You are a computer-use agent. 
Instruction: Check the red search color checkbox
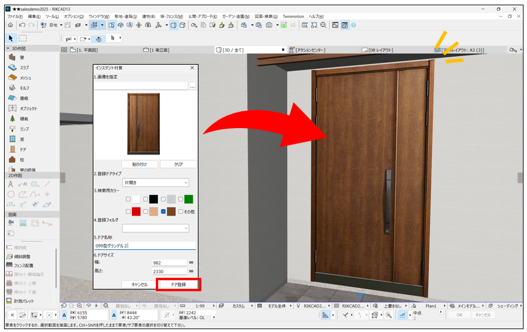(128, 211)
